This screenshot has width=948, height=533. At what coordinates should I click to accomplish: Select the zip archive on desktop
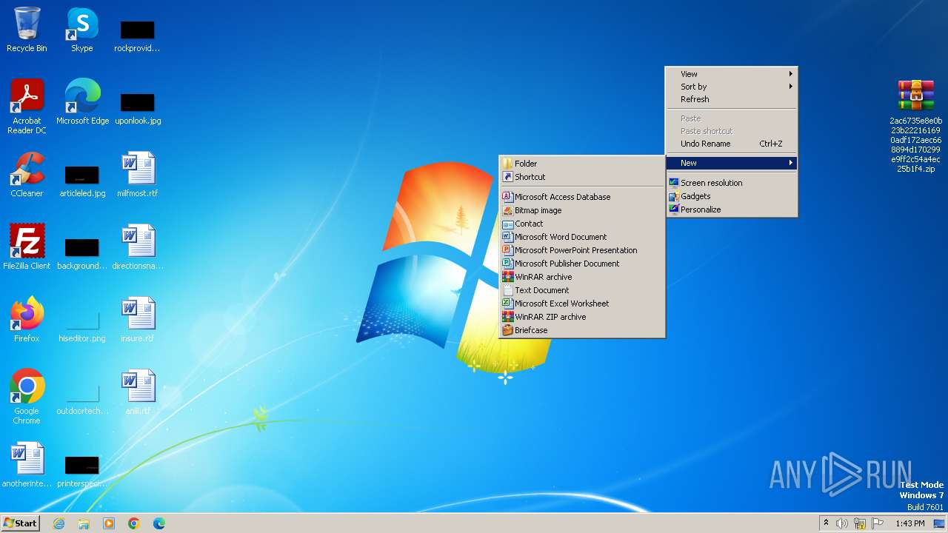point(916,126)
